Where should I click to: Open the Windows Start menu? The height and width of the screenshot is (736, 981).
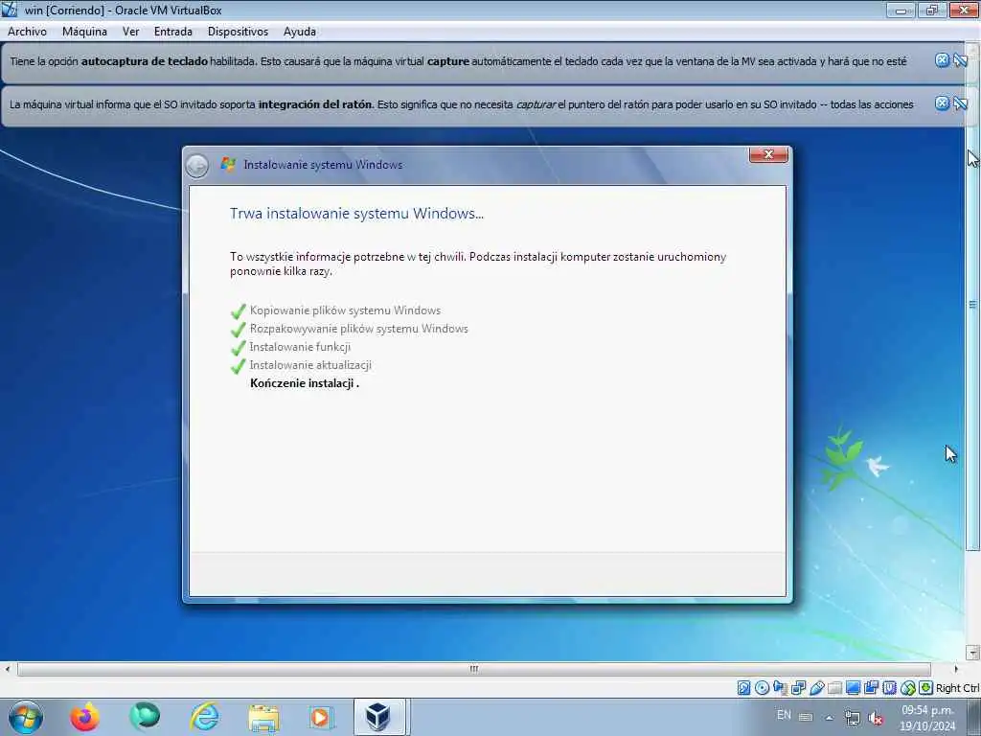(26, 717)
